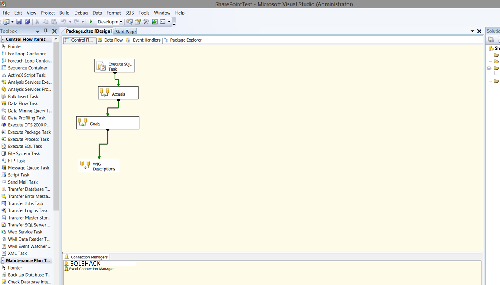Collapse the expanded Solution Explorer folder node

(489, 68)
